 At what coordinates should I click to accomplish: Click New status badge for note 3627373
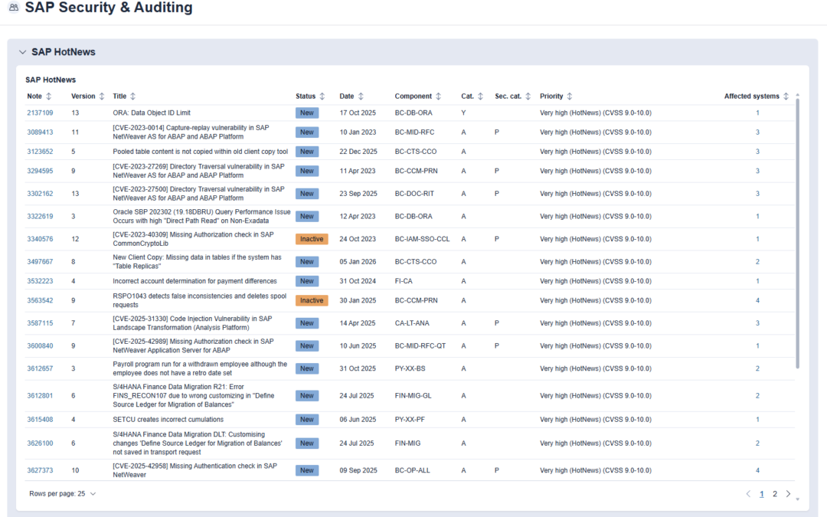click(307, 470)
